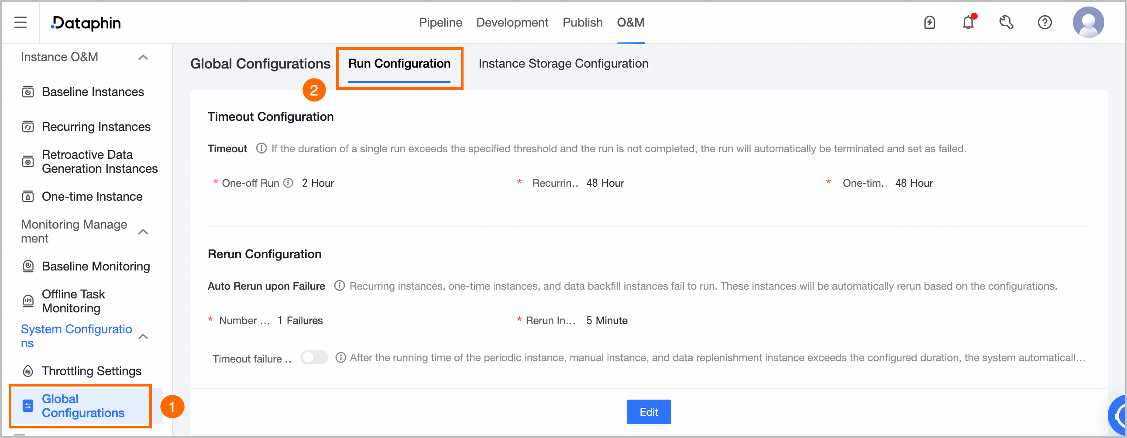Click the Baseline Instances sidebar icon
The image size is (1127, 438).
[x=28, y=92]
